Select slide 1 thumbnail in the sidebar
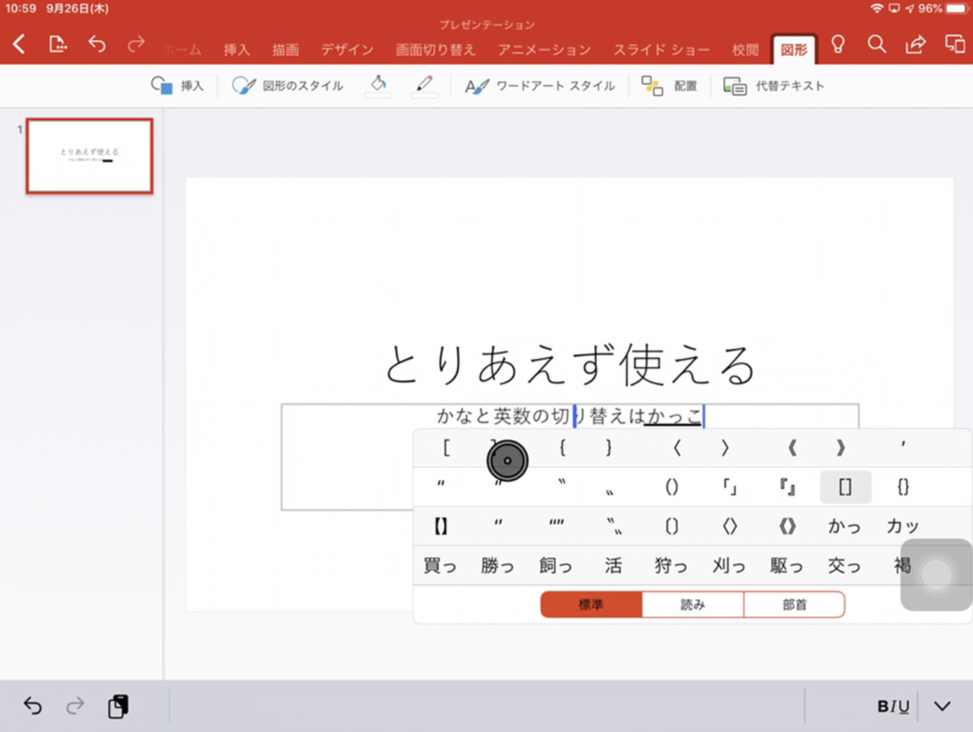The width and height of the screenshot is (973, 732). [89, 156]
